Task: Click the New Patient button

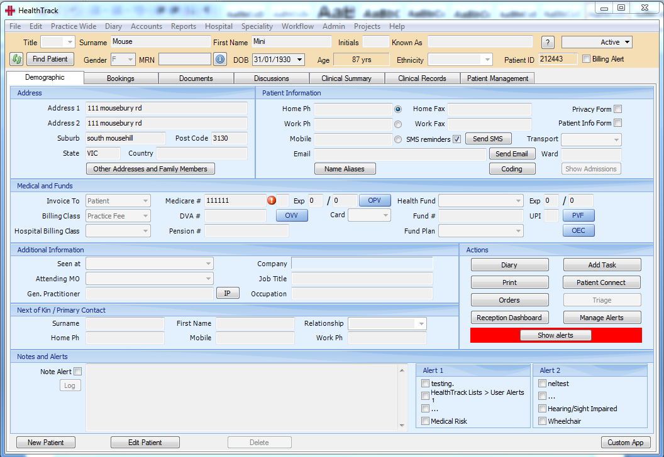Action: point(46,442)
